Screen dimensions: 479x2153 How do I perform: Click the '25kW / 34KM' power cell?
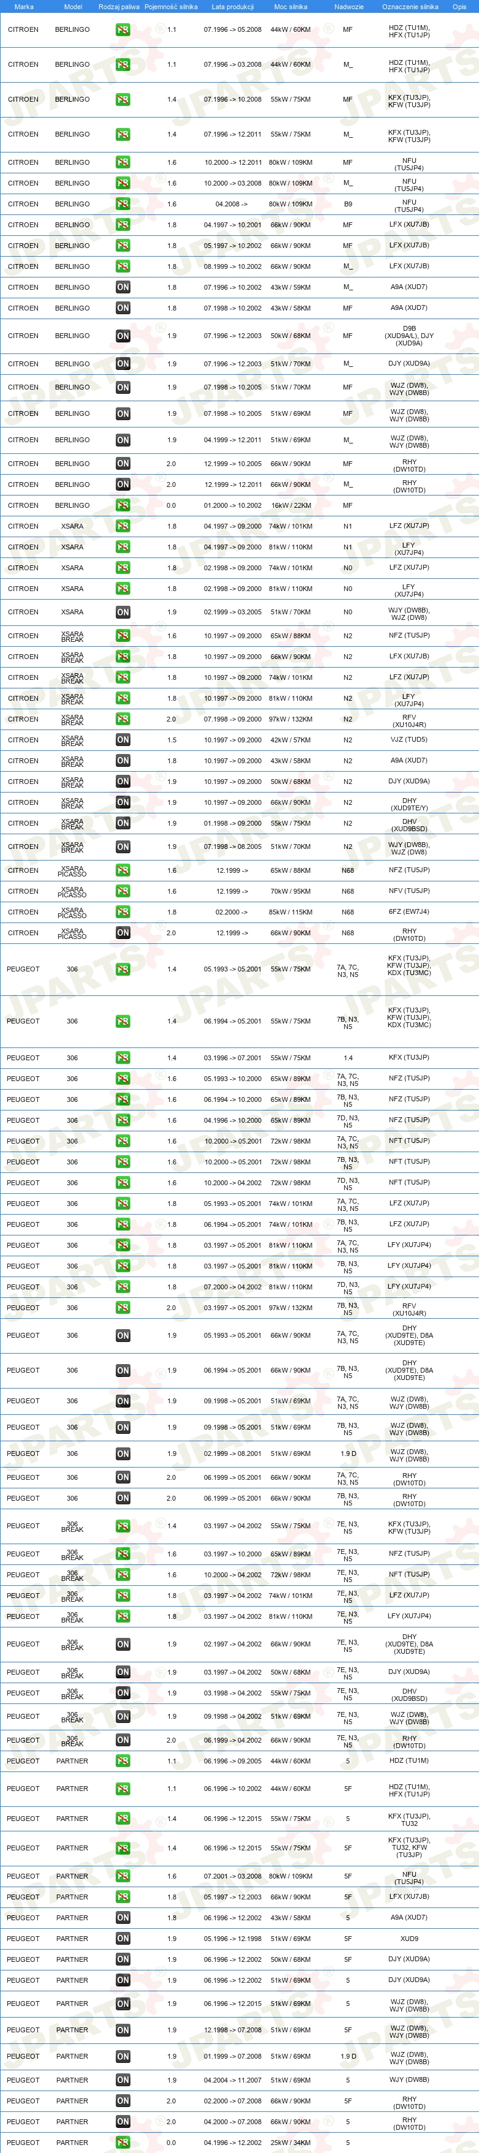(290, 2143)
